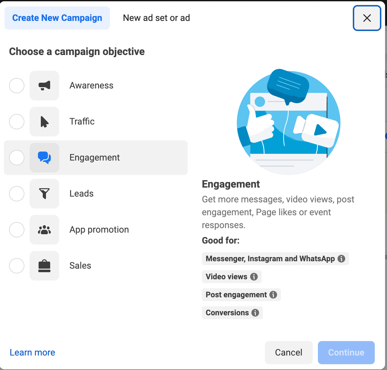
Task: Open info icon beside Conversions
Action: tap(255, 313)
